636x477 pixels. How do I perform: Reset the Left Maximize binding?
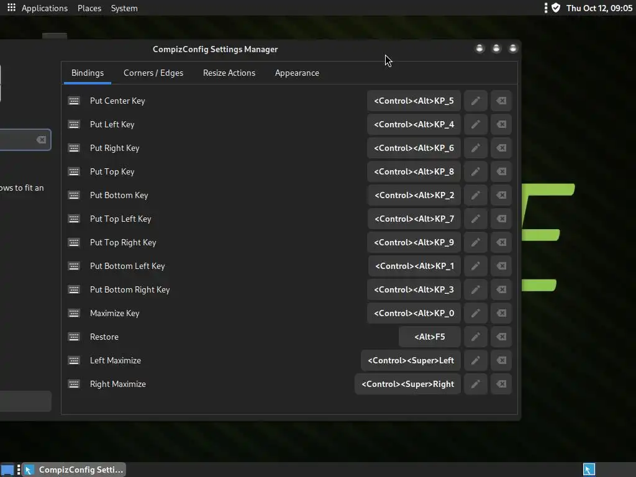click(x=501, y=360)
